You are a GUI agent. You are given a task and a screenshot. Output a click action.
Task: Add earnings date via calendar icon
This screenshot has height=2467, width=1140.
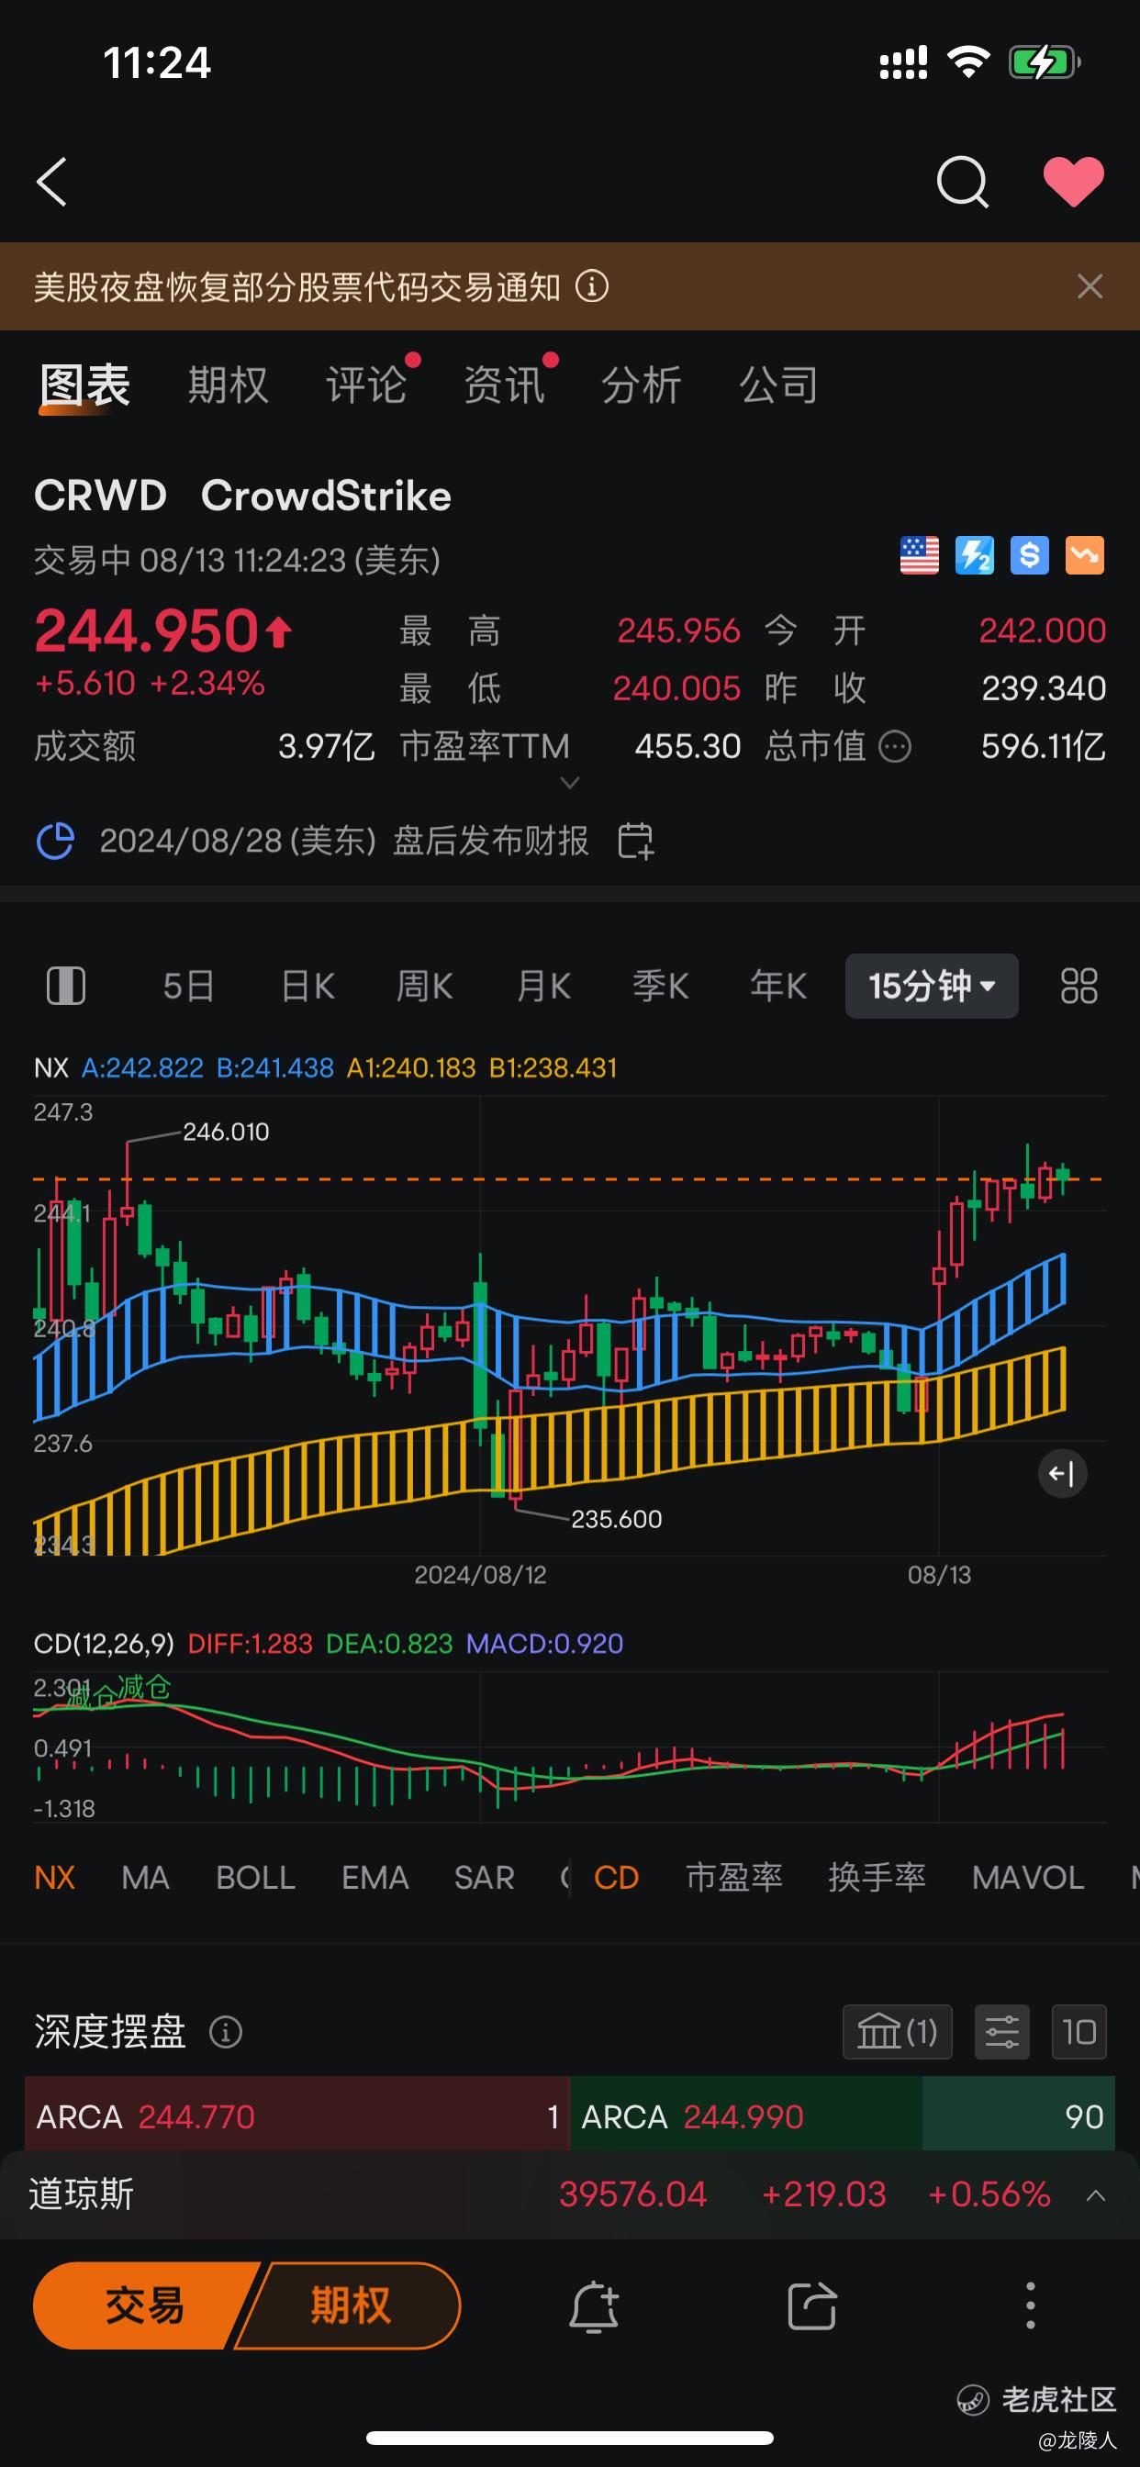[635, 841]
